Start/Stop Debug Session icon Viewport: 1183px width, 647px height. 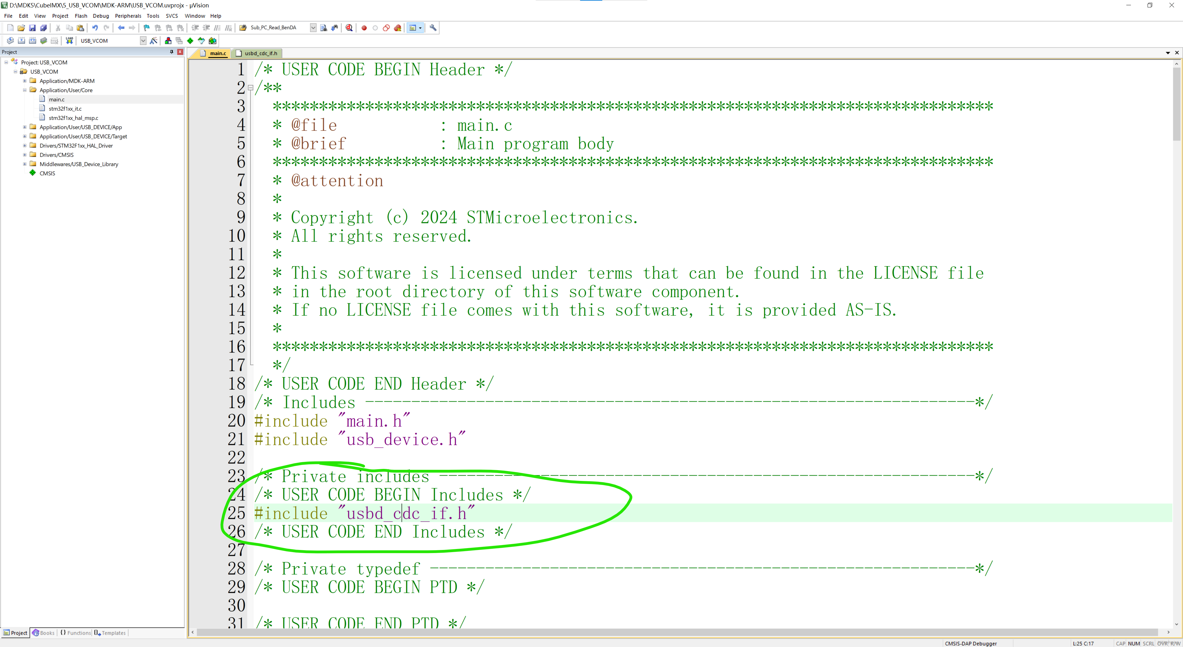[349, 27]
